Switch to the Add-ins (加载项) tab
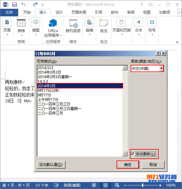The image size is (182, 189). 165,12
